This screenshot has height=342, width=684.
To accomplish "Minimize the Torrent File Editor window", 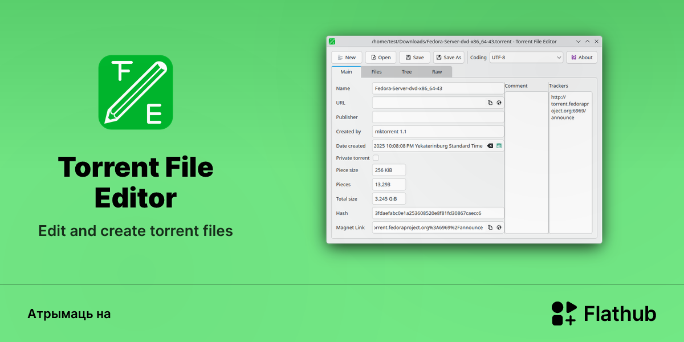I will 579,42.
